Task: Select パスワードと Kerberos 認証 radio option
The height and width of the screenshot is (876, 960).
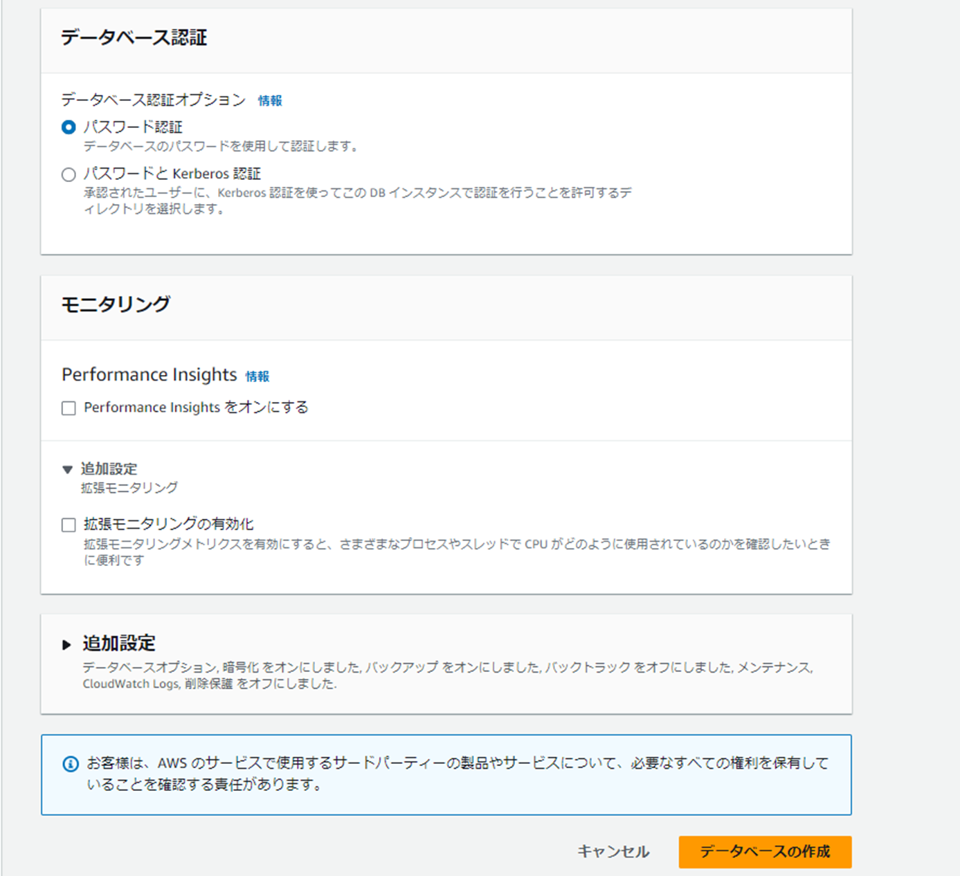Action: (69, 174)
